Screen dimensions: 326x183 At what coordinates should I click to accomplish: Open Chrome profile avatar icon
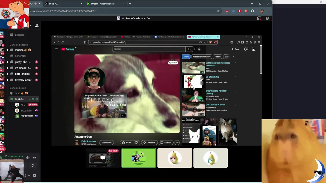(262, 11)
